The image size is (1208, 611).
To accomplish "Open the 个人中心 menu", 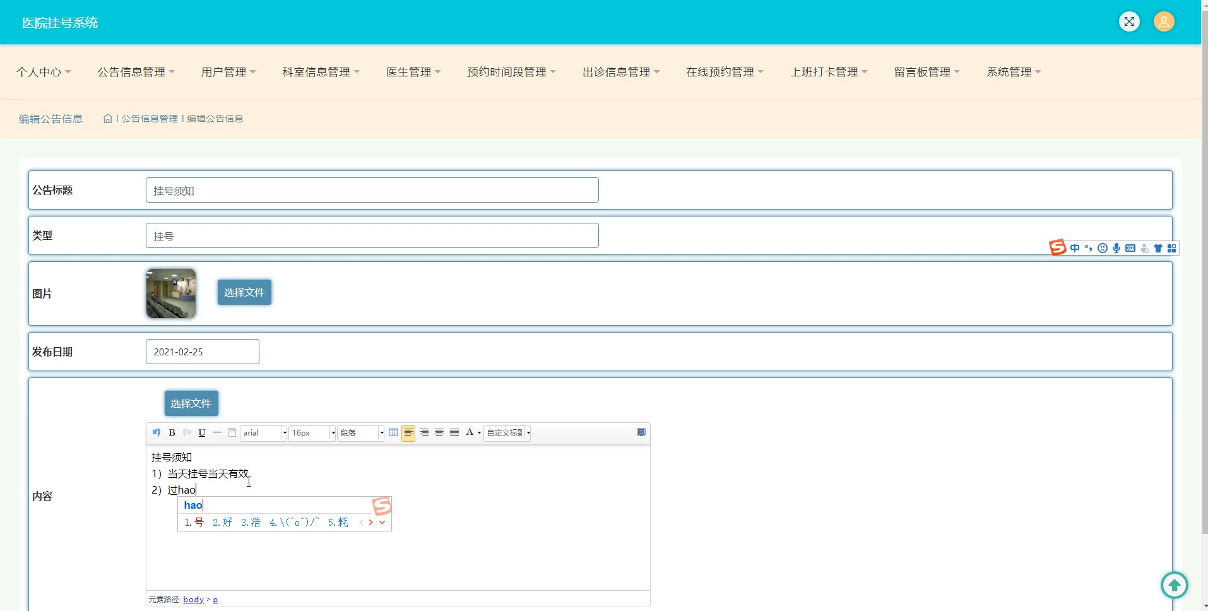I will point(44,72).
